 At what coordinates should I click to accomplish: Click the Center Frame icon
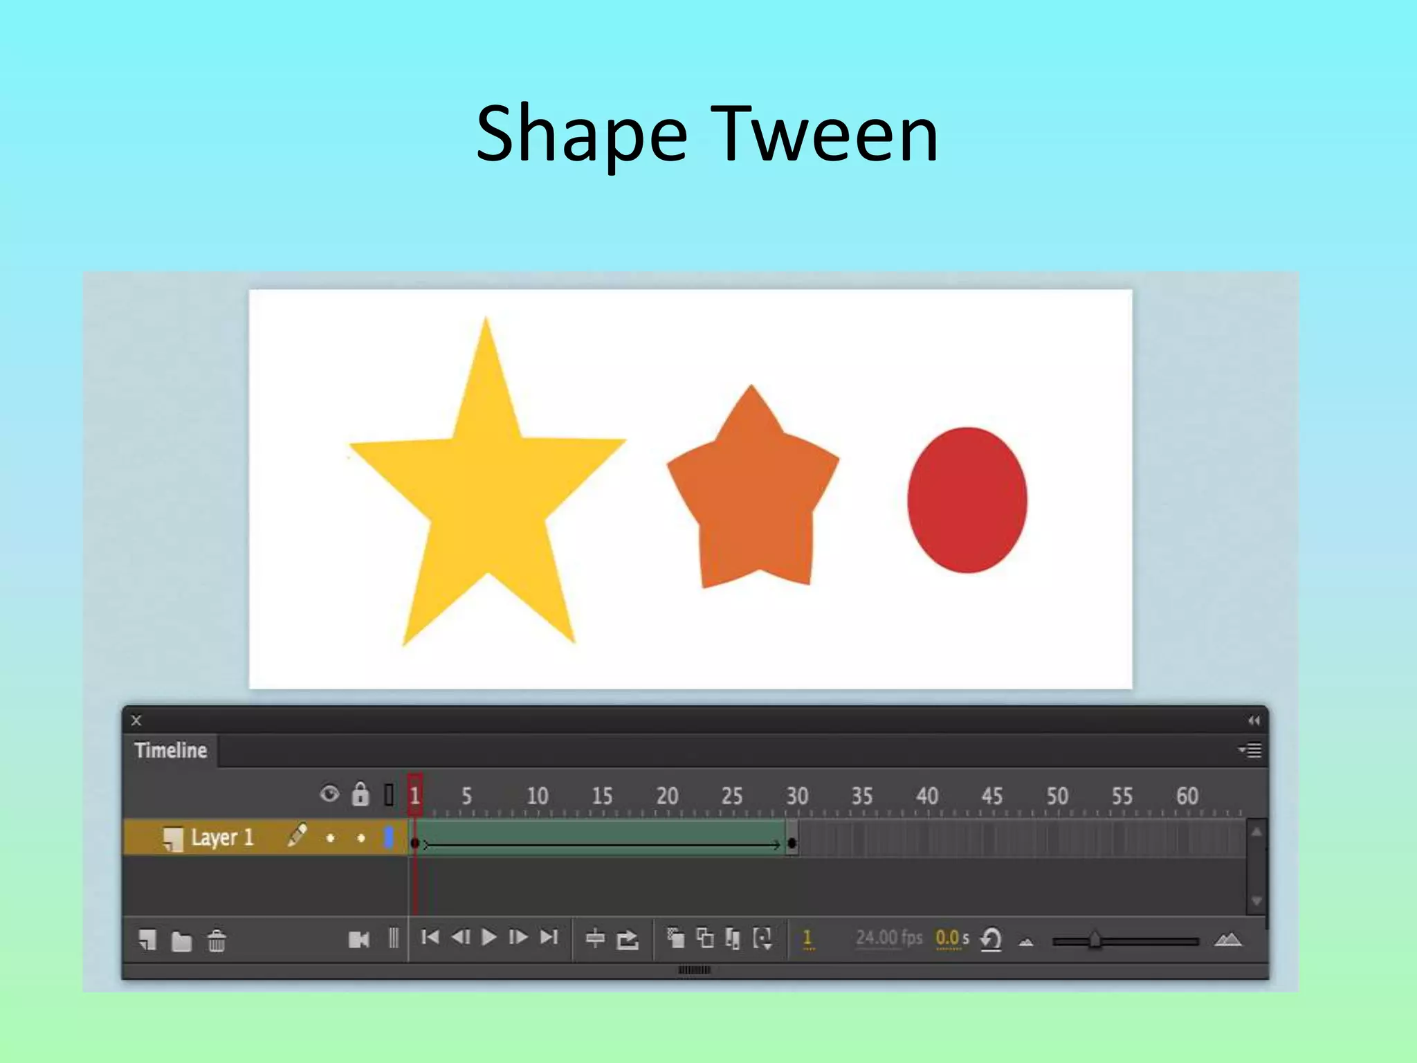[x=595, y=939]
